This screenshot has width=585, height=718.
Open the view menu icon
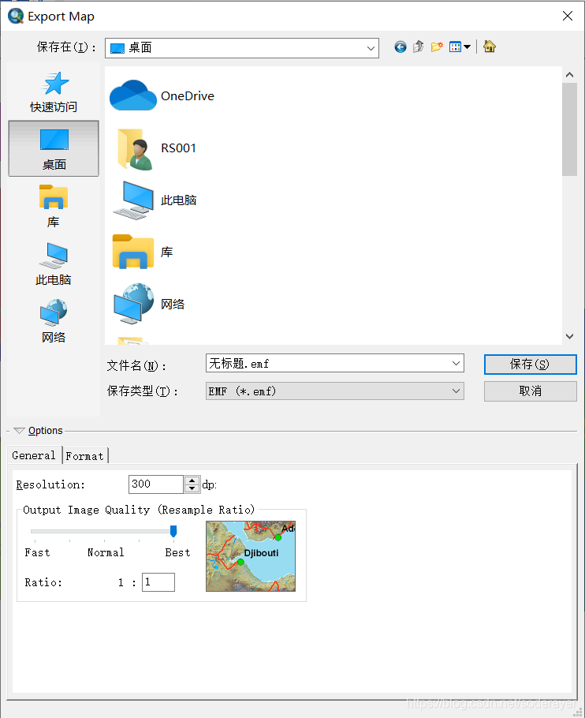[460, 47]
